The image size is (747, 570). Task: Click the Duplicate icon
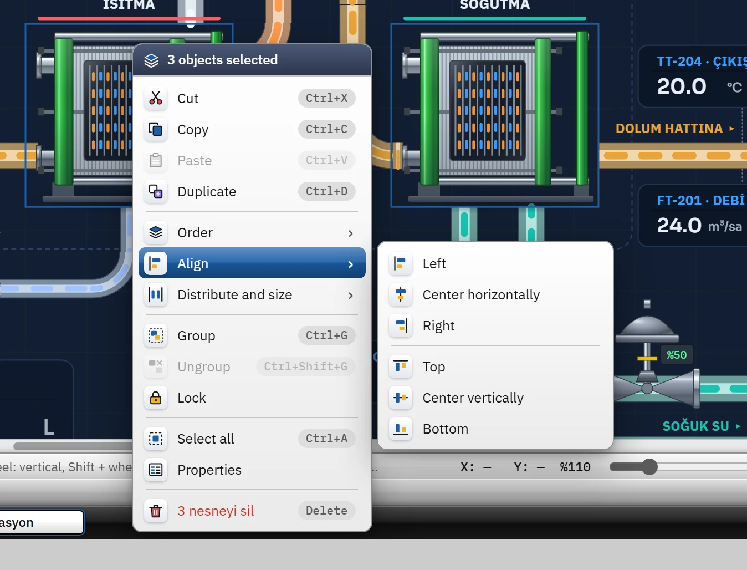(156, 191)
